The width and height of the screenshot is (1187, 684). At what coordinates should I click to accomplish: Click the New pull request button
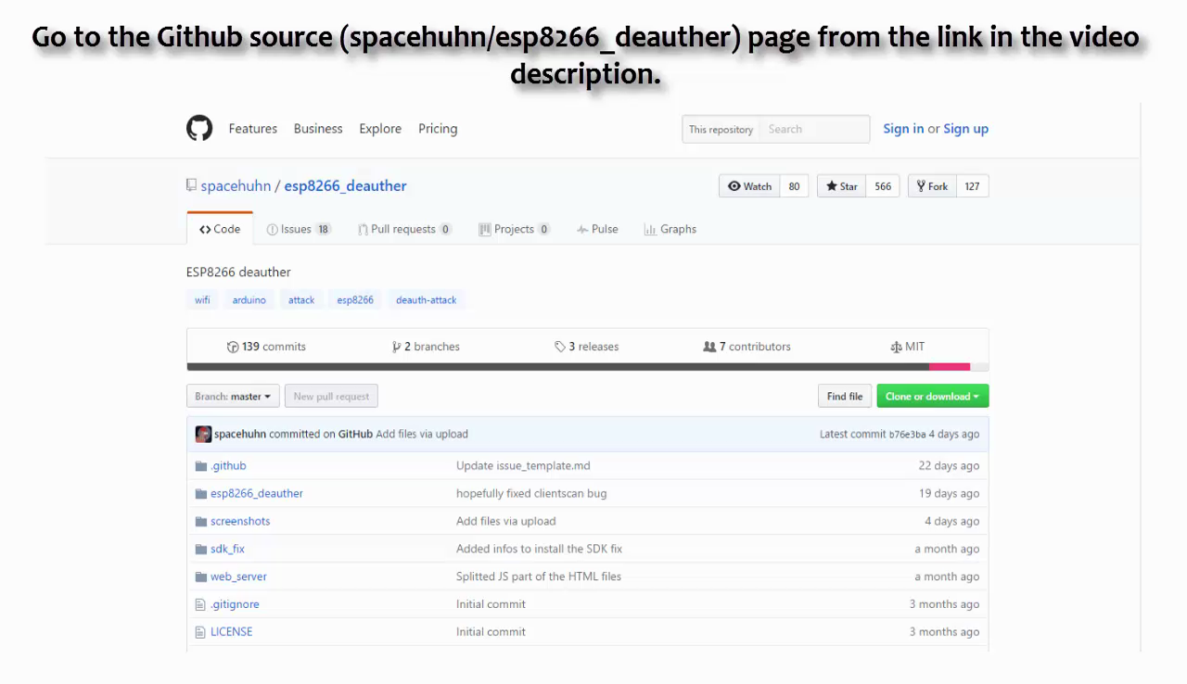pos(331,397)
